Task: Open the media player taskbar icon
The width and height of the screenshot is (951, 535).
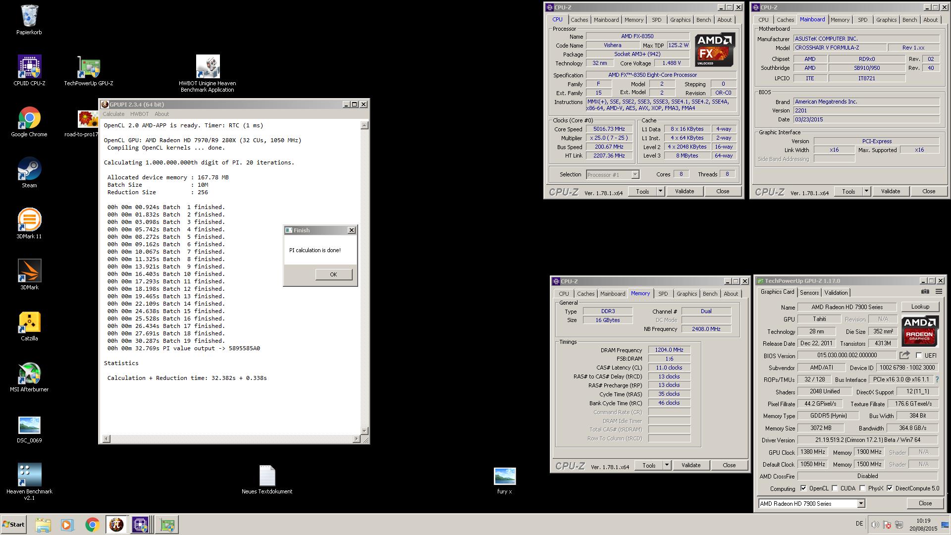Action: [67, 525]
